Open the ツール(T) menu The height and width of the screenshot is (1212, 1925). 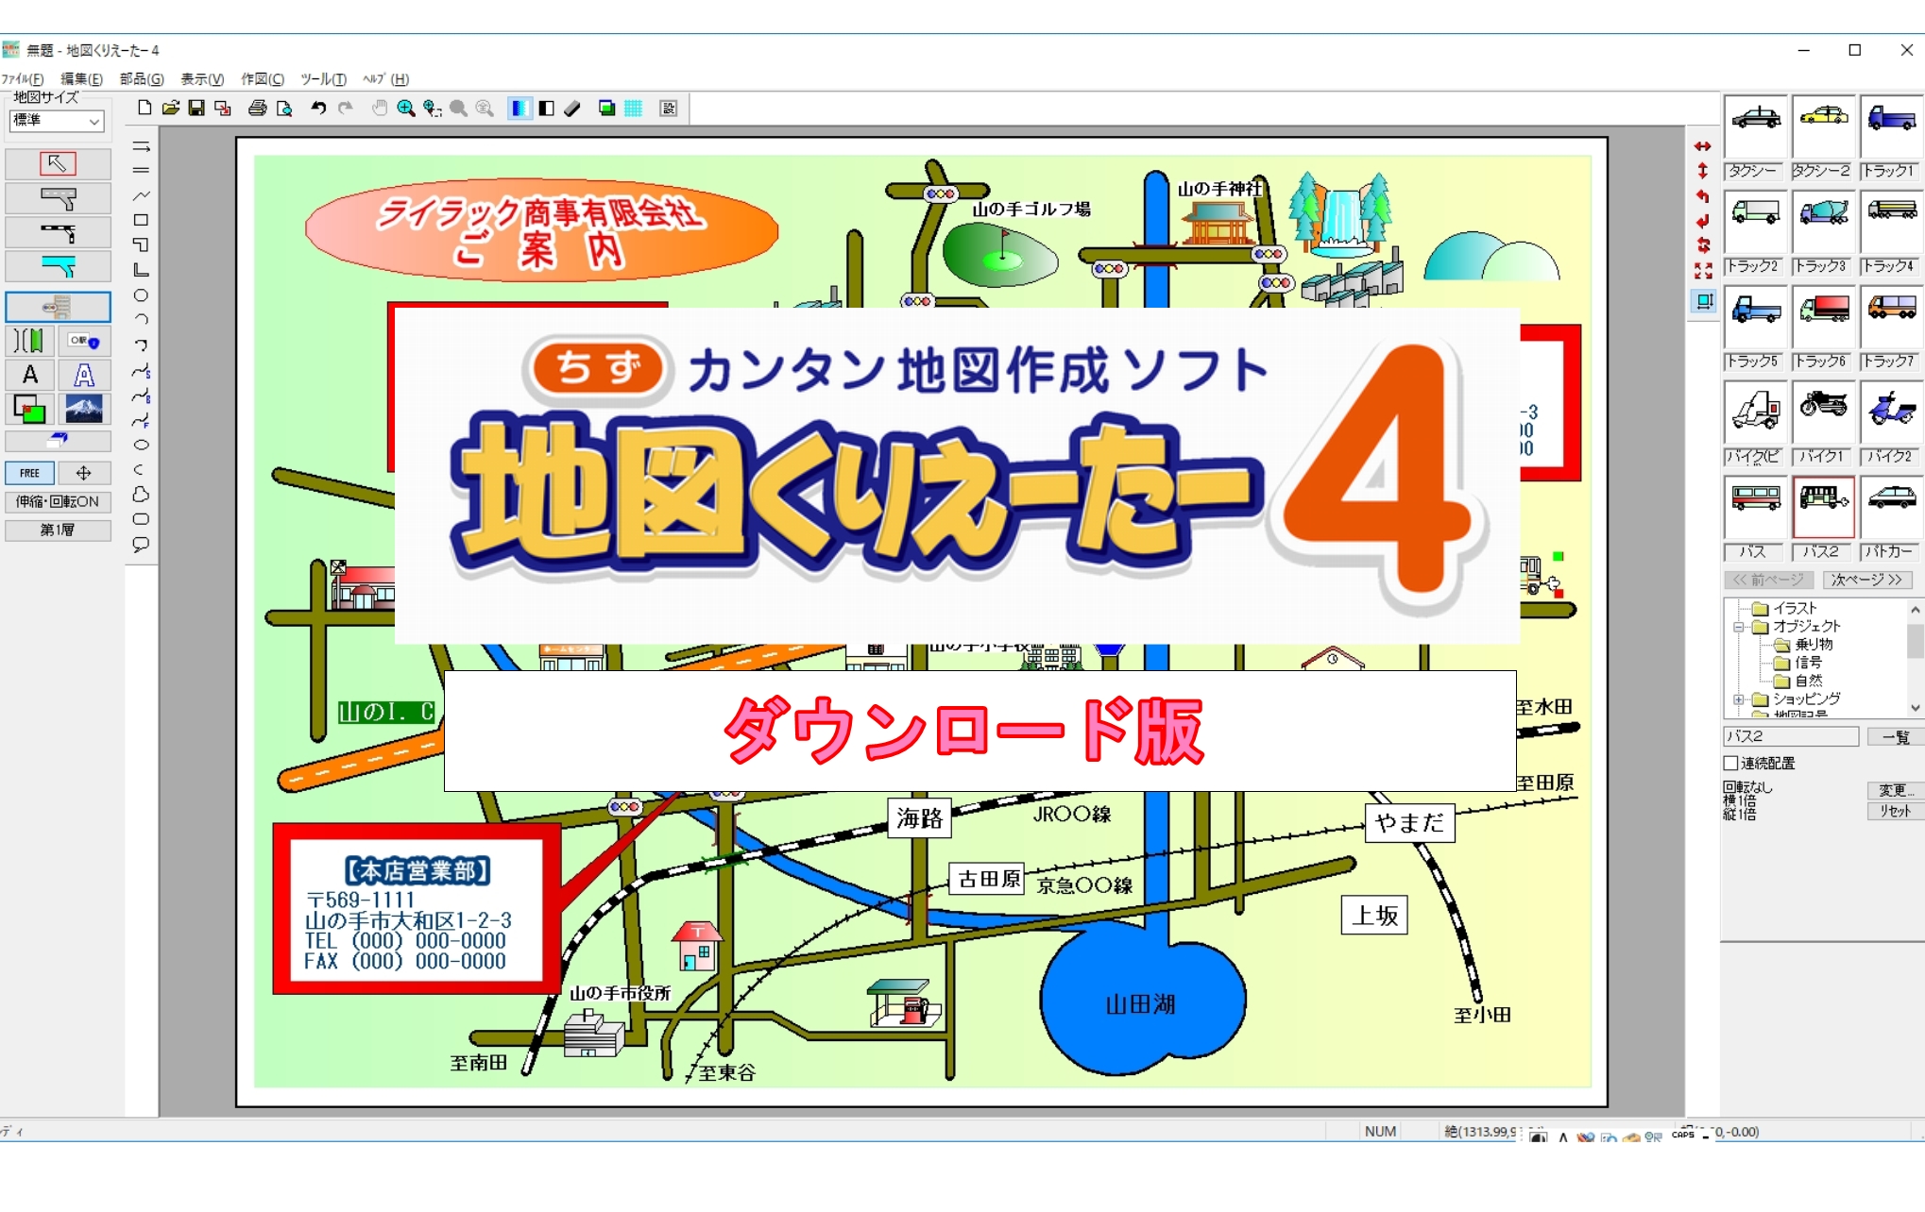point(323,79)
